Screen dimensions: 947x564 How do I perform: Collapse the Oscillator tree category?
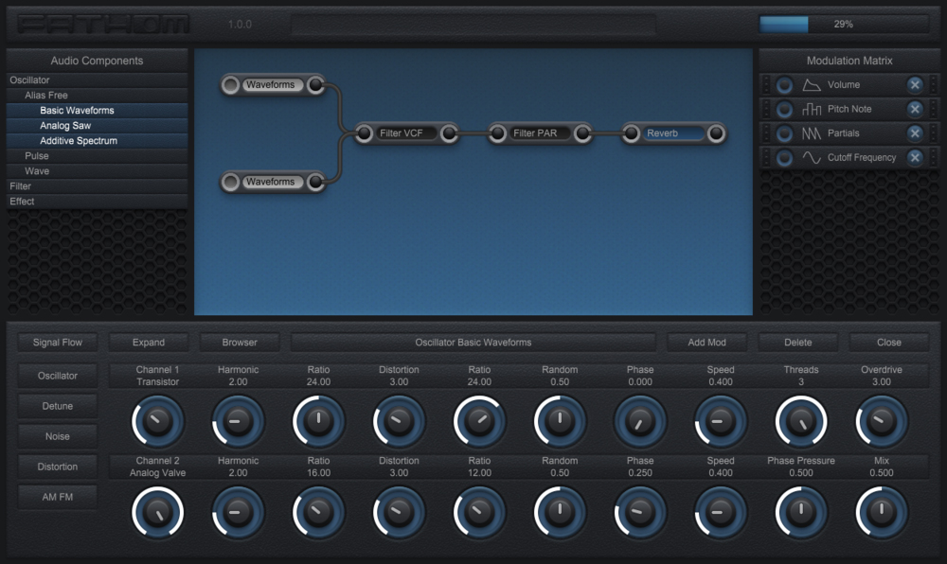point(97,80)
